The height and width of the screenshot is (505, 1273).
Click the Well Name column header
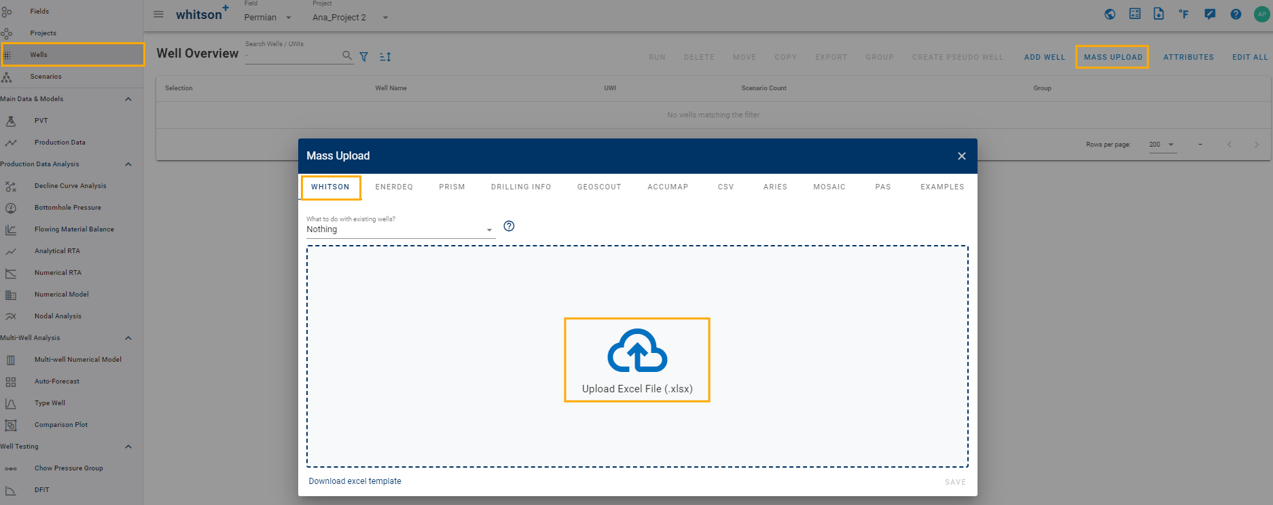click(x=391, y=88)
